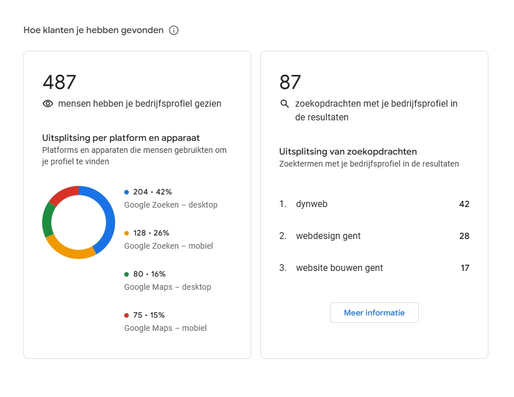
Task: Click the green legend dot for 80 · 16%
Action: 127,274
